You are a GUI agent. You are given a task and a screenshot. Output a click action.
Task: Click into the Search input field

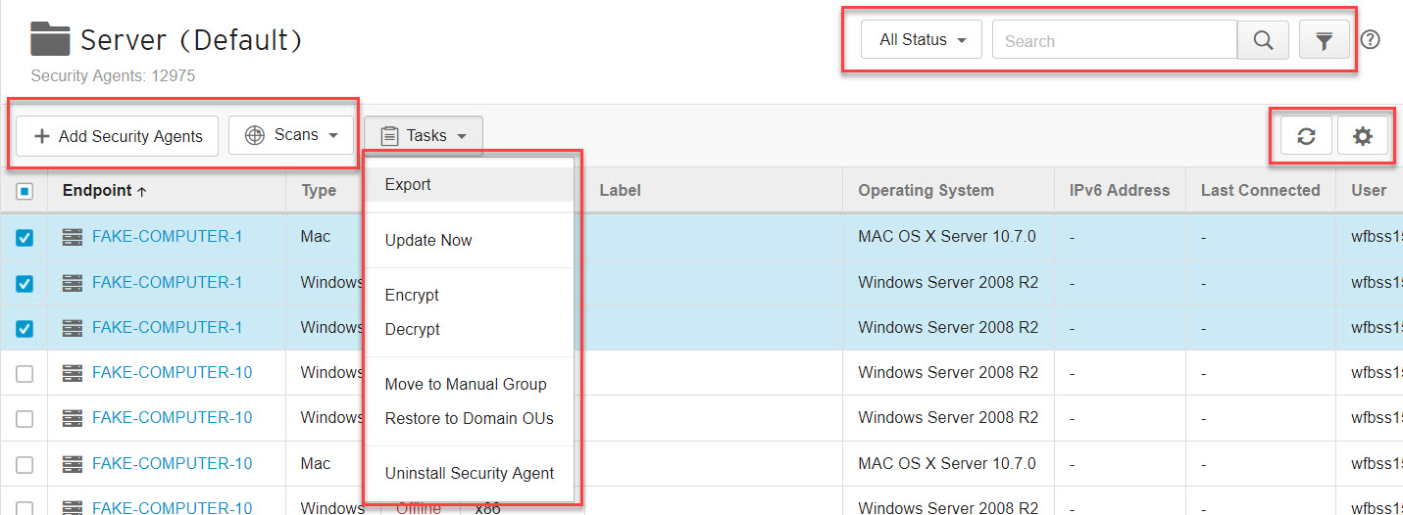[1114, 41]
